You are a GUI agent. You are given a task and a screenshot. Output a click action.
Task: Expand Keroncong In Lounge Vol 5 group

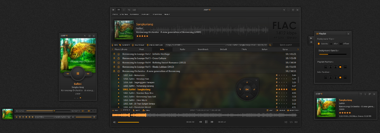coord(114,67)
